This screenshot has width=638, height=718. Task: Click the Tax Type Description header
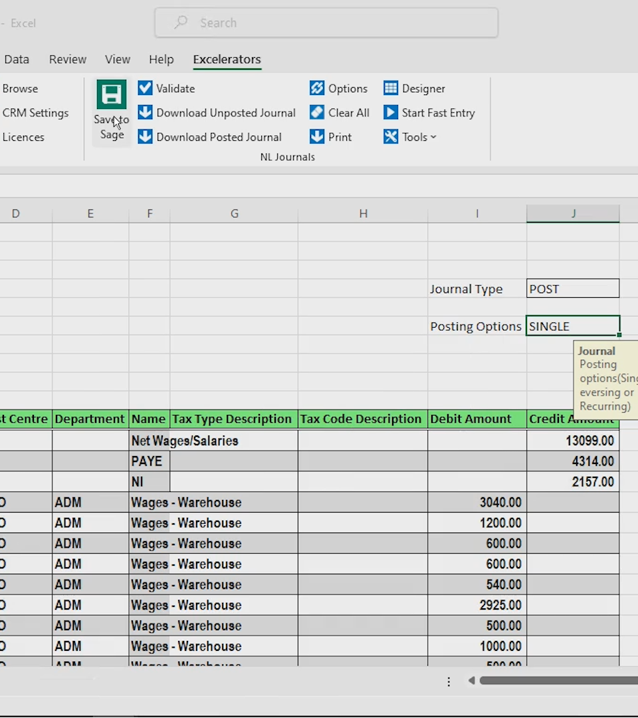234,419
